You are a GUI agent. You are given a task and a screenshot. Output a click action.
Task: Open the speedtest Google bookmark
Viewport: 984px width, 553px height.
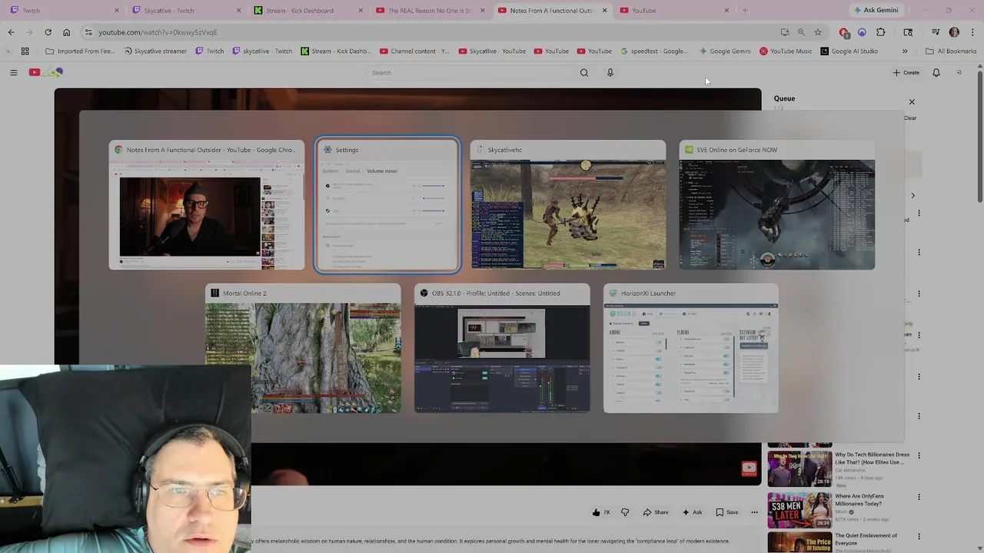[x=653, y=51]
